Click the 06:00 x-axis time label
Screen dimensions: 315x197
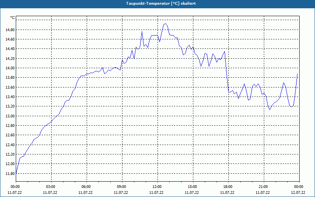click(86, 187)
